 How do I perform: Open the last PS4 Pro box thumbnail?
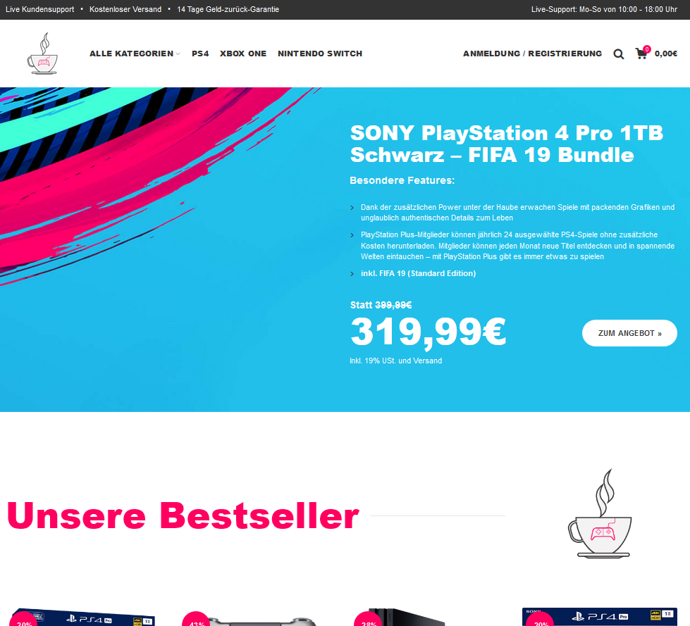600,617
